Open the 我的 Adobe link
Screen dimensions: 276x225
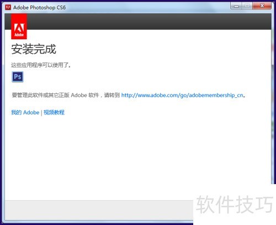(x=25, y=112)
